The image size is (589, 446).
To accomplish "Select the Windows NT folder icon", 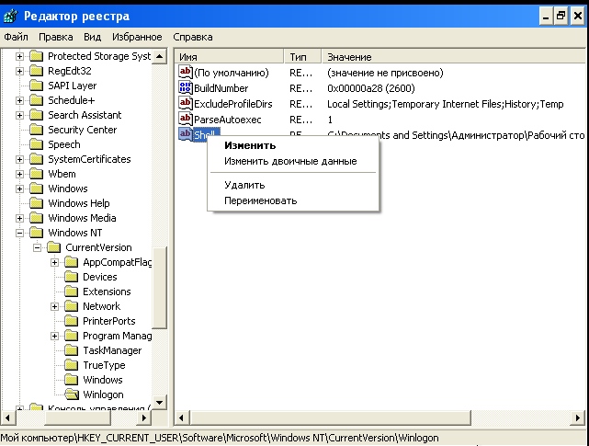I will tap(36, 233).
